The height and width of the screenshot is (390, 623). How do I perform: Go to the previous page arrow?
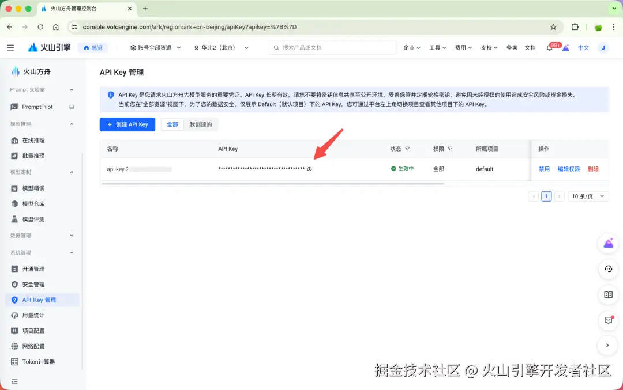point(534,196)
